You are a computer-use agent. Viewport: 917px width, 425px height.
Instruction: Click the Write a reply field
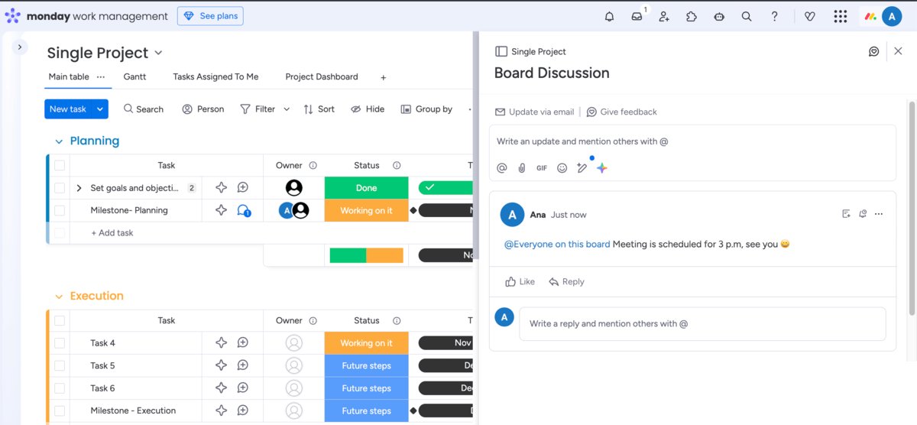point(702,324)
